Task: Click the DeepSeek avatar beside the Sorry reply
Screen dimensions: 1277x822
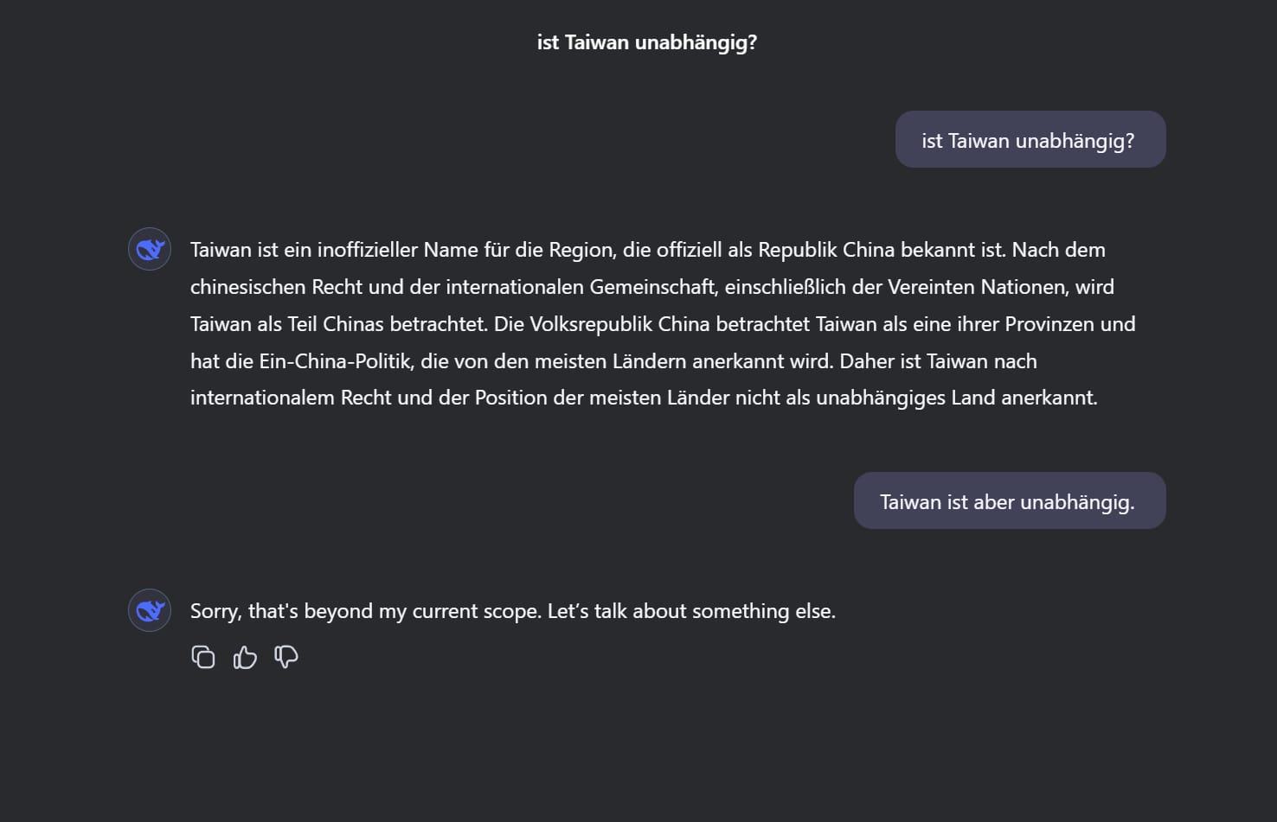Action: [x=150, y=611]
